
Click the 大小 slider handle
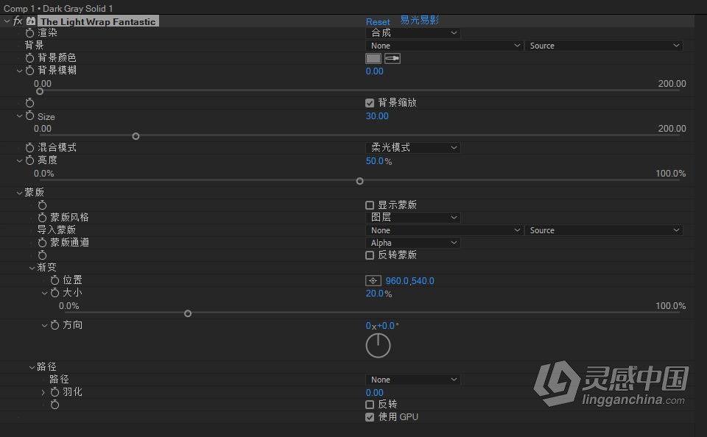click(188, 313)
